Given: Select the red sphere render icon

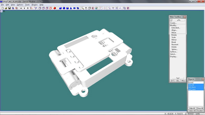Looking at the screenshot, I should pyautogui.click(x=55, y=8).
